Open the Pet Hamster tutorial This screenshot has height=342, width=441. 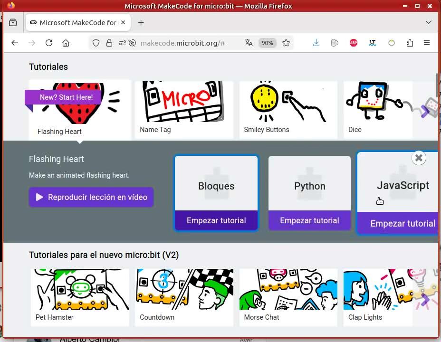80,297
